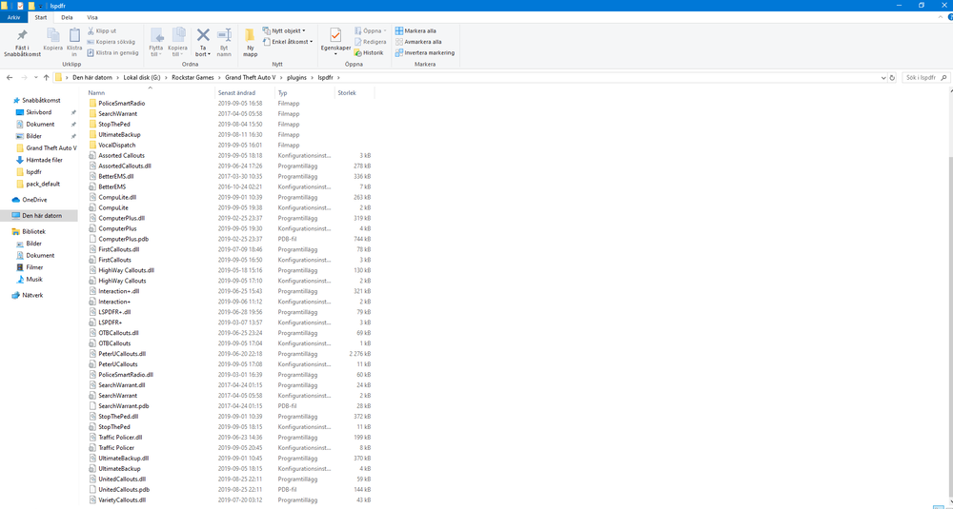Click the Ta bort delete icon
953x509 pixels.
coord(203,35)
